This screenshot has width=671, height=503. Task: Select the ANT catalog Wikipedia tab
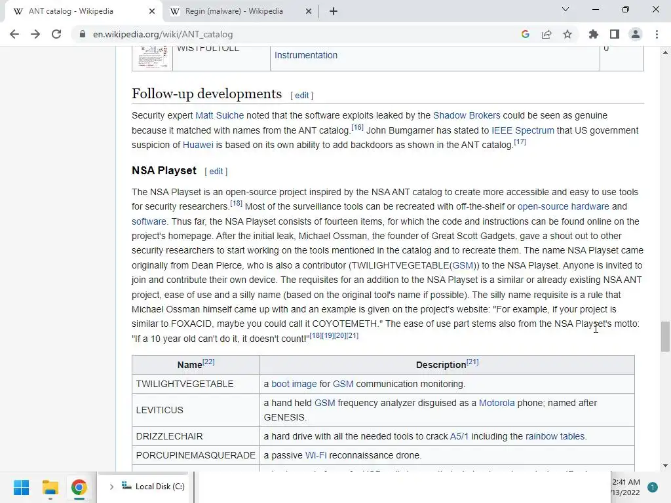tap(83, 11)
